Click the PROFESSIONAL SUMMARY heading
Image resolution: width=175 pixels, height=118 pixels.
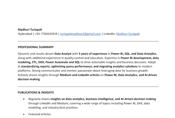(x=36, y=47)
